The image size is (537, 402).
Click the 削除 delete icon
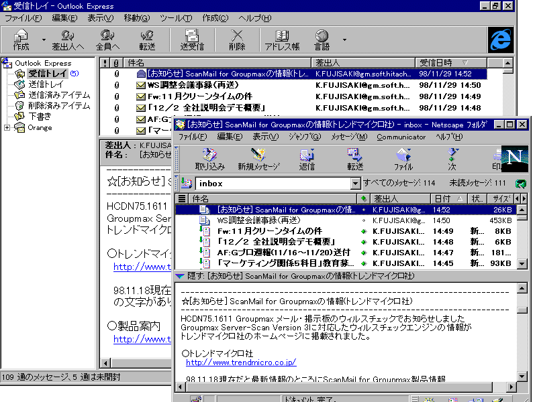[237, 40]
